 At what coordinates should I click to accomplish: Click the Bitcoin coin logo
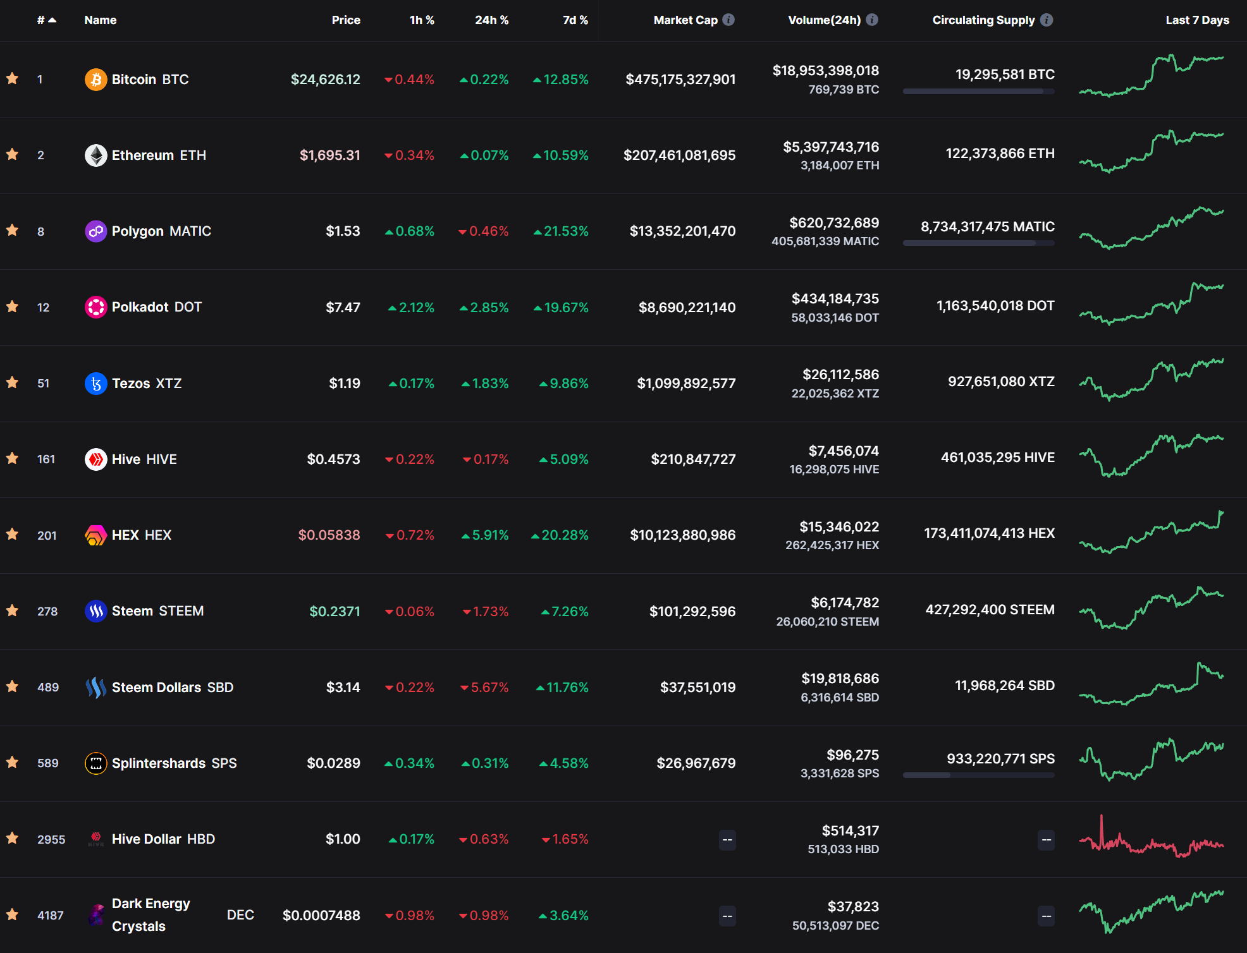click(95, 80)
